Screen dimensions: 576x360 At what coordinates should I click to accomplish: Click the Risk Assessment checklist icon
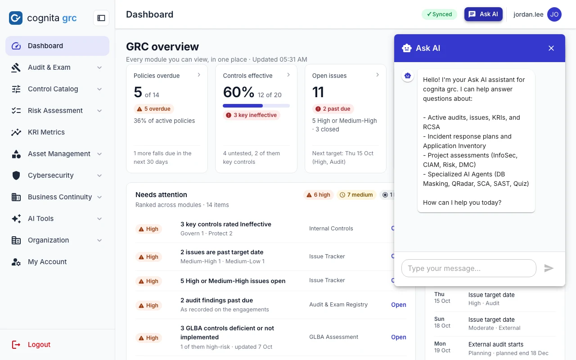pyautogui.click(x=16, y=111)
